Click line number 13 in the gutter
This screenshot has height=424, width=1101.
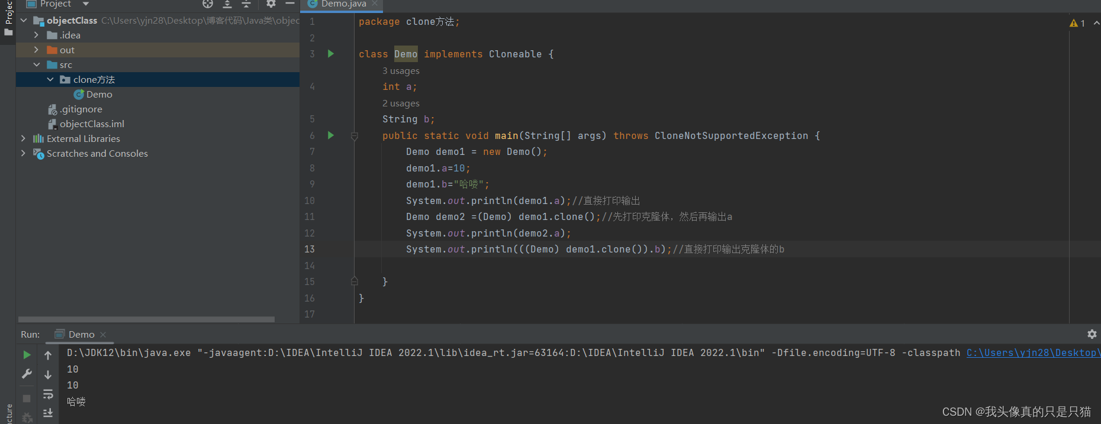point(310,250)
